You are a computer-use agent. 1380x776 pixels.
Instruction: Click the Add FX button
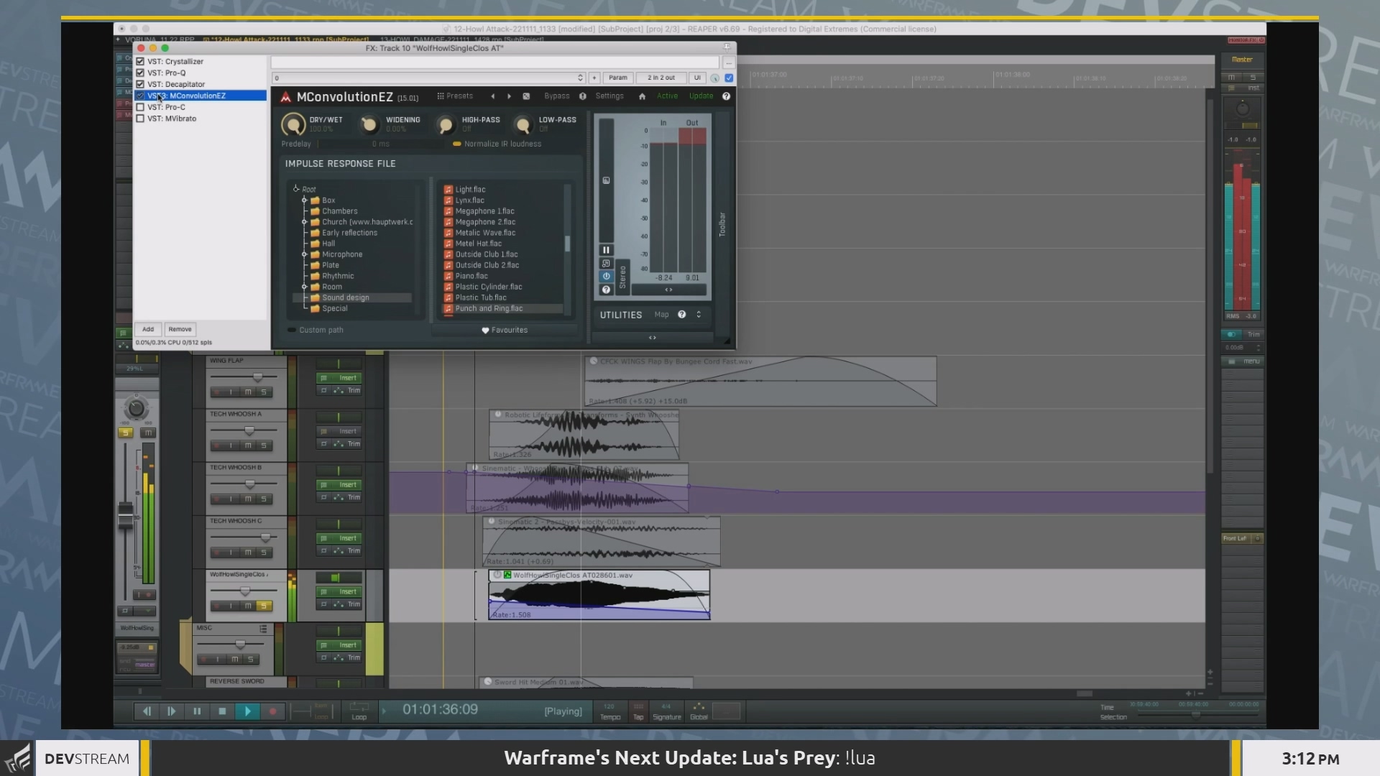click(x=147, y=329)
